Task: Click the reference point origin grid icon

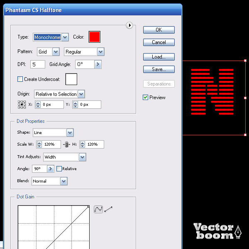Action: pos(22,105)
